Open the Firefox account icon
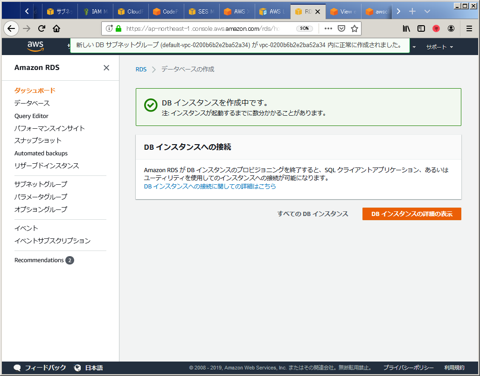This screenshot has height=376, width=480. coord(451,28)
